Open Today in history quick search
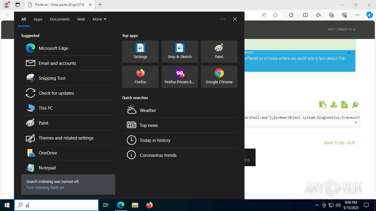 coord(180,140)
